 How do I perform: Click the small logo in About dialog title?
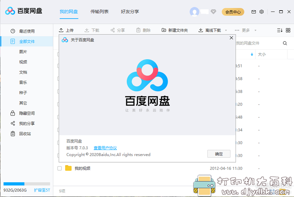tap(65, 40)
